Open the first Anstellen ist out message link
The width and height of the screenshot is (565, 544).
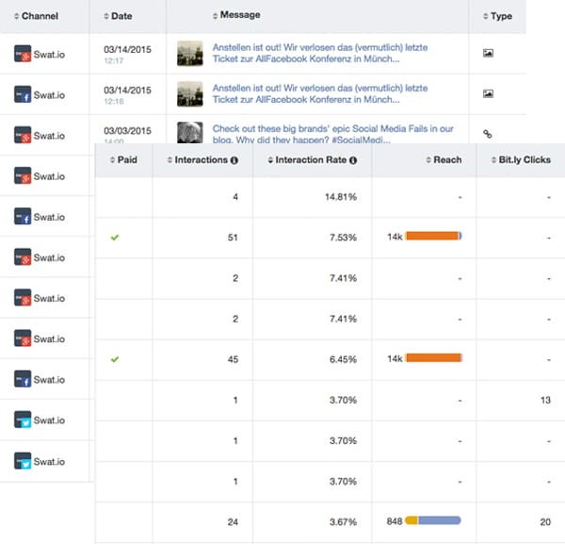320,53
